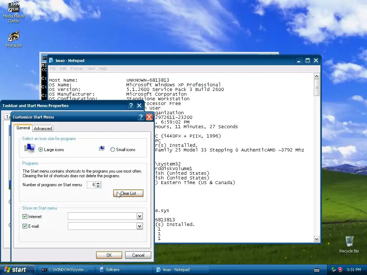Switch to lmao - Notepad taskbar button
Screen dimensions: 367x275
pyautogui.click(x=182, y=270)
